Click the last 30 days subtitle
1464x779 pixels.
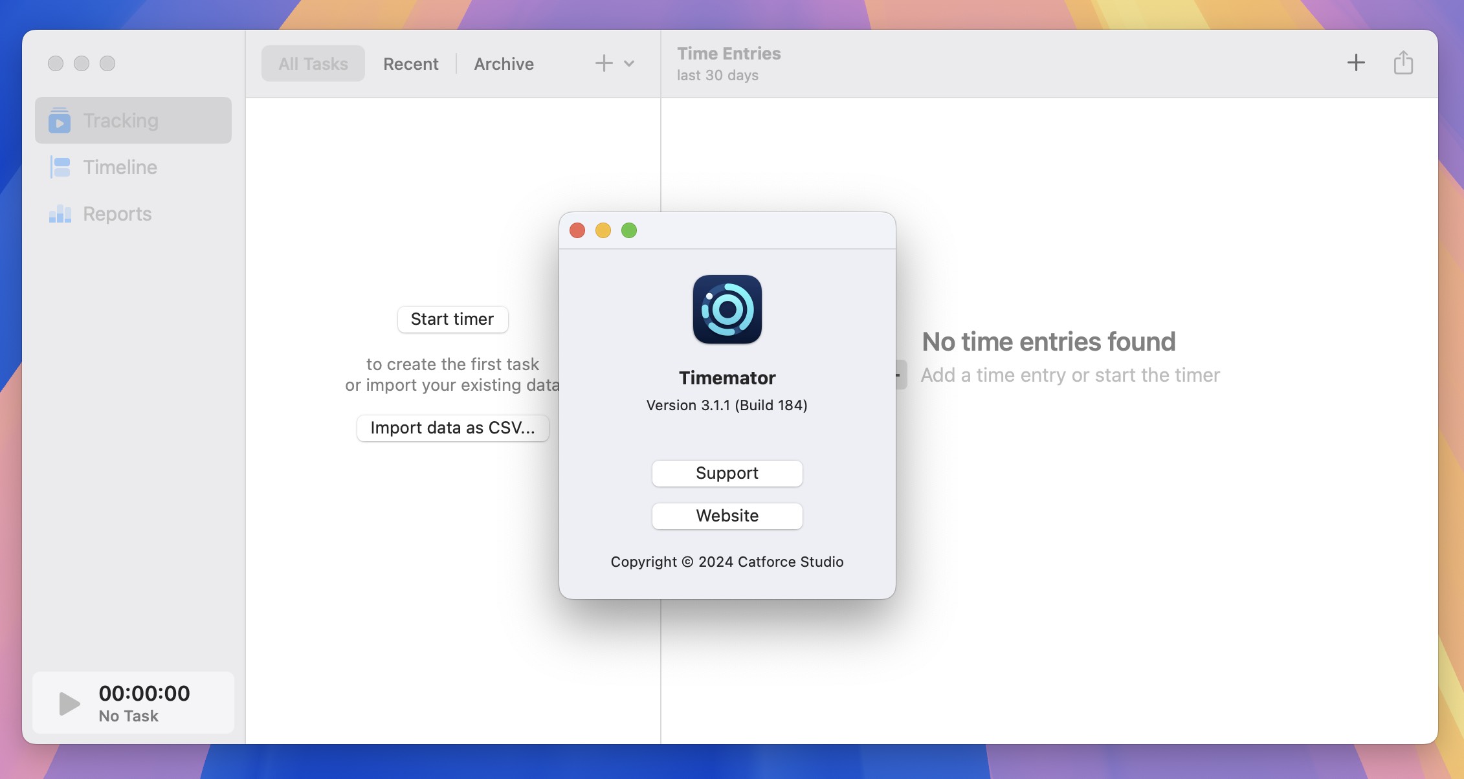pyautogui.click(x=718, y=75)
